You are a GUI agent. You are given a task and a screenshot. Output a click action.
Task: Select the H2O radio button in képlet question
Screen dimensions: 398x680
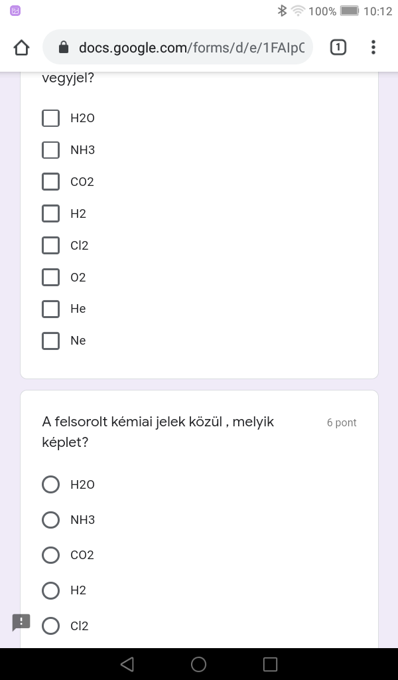51,485
